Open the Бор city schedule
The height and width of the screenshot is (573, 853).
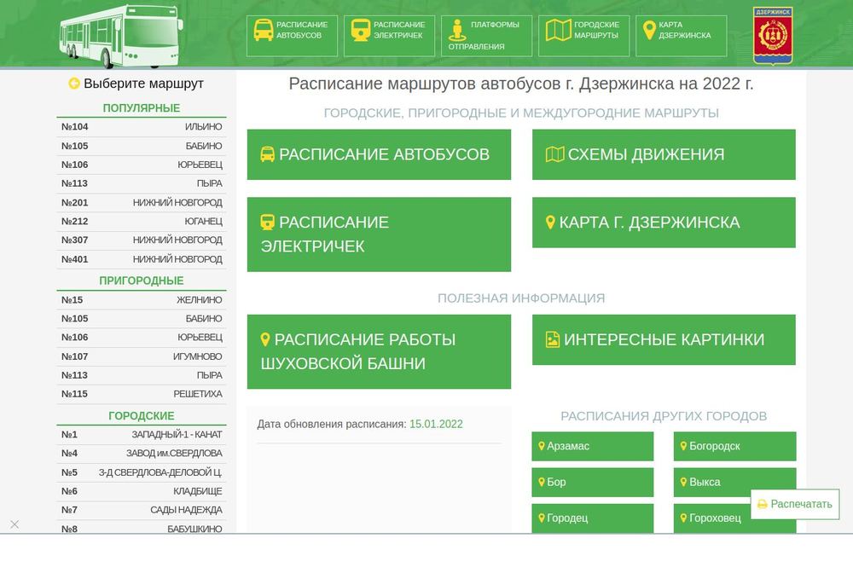593,482
